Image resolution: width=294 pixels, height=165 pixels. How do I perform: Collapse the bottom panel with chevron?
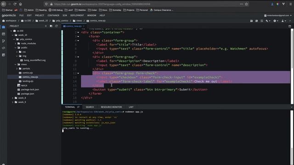pos(291,107)
